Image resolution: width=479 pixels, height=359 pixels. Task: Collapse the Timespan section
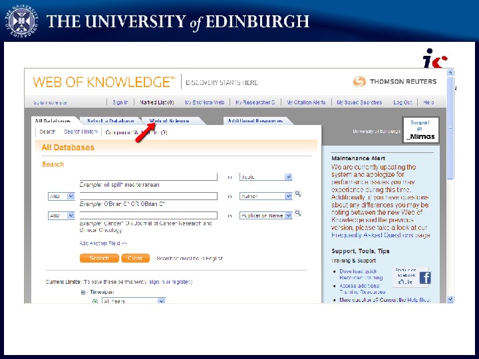point(82,293)
